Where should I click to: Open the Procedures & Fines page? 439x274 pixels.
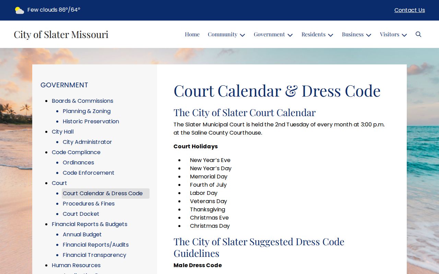pos(88,203)
